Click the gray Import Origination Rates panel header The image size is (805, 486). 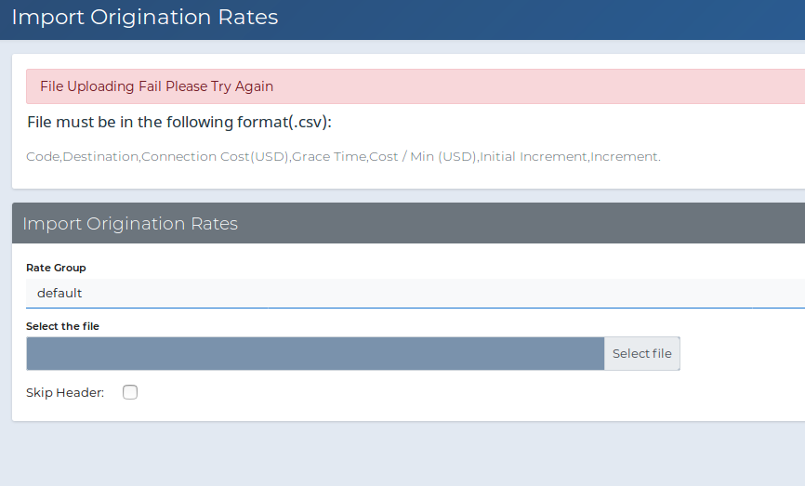409,223
